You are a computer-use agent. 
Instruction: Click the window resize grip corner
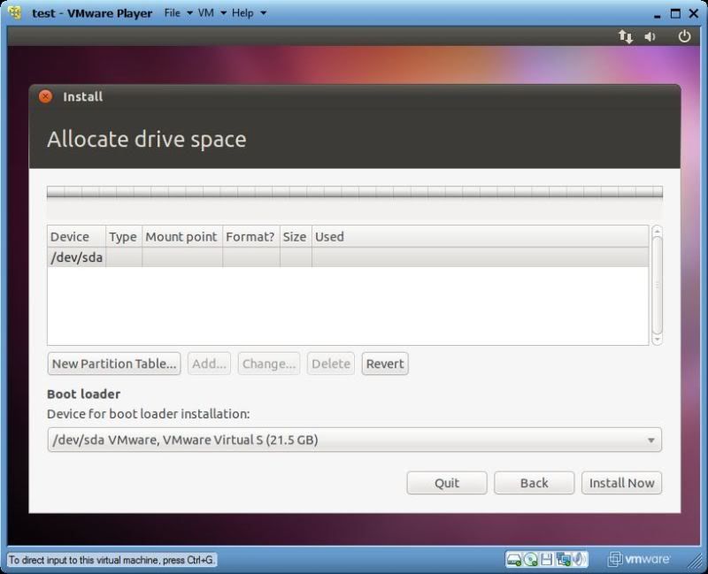[696, 561]
